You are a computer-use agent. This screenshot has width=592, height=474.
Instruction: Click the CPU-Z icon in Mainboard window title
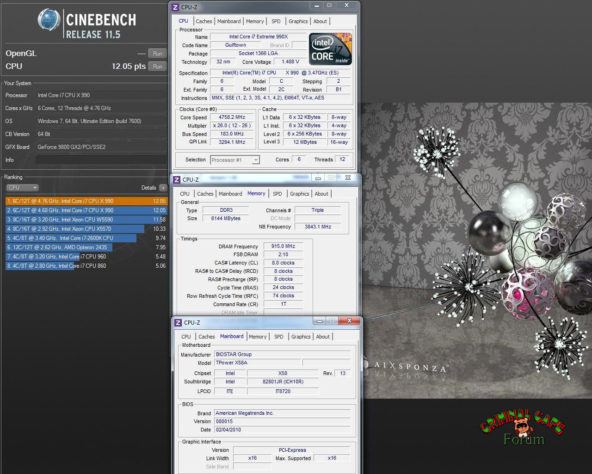pos(178,322)
